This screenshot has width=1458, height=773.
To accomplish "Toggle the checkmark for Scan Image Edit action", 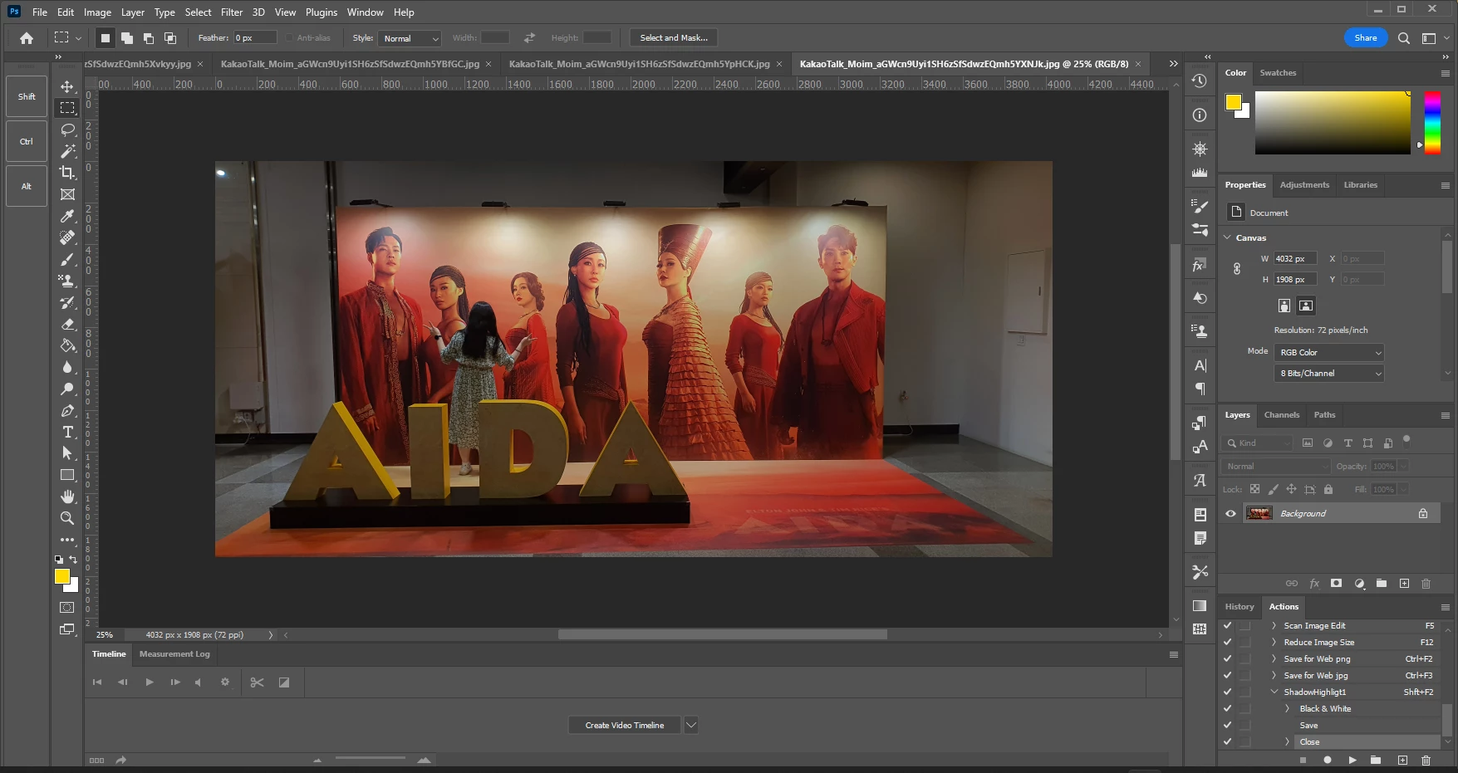I will (1227, 626).
